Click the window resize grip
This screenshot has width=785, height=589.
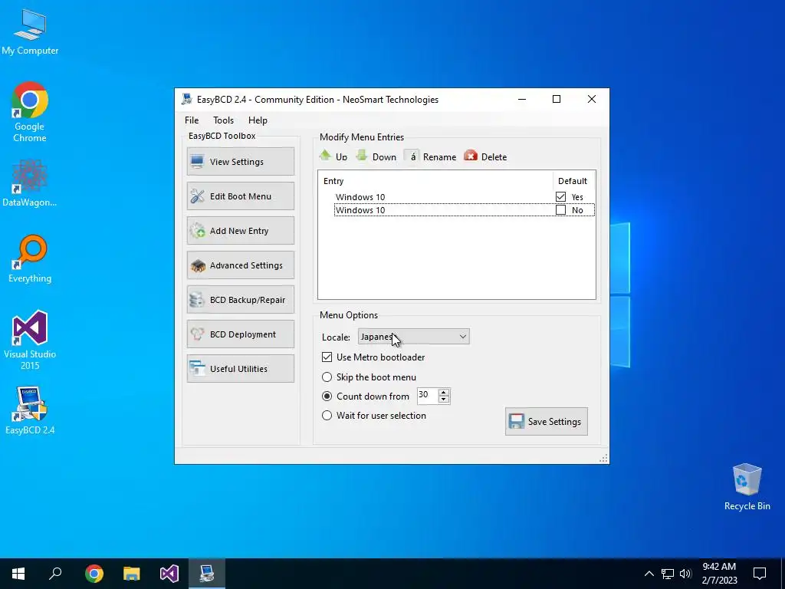(x=604, y=459)
